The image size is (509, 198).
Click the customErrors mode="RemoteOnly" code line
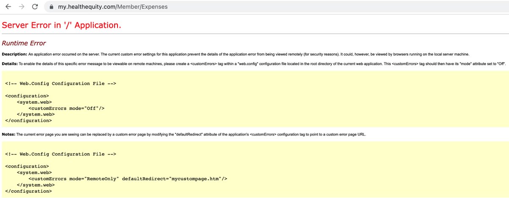tap(128, 179)
